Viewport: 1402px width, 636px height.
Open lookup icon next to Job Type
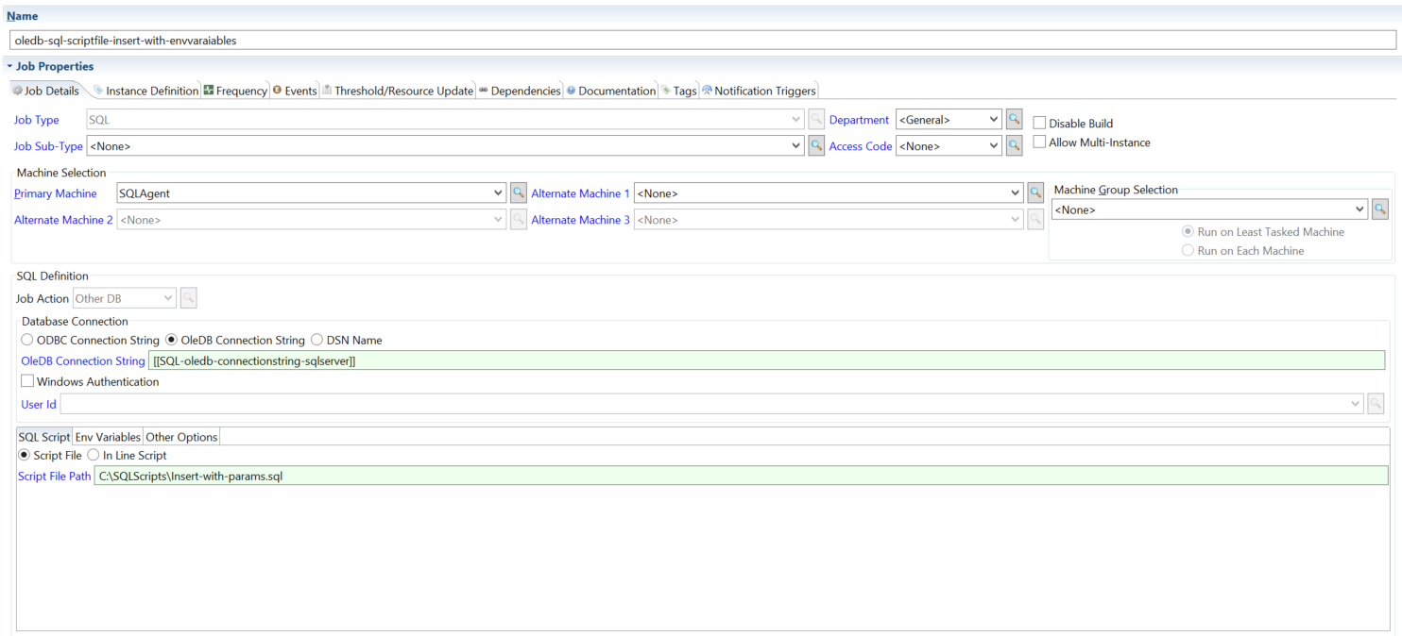pyautogui.click(x=816, y=120)
